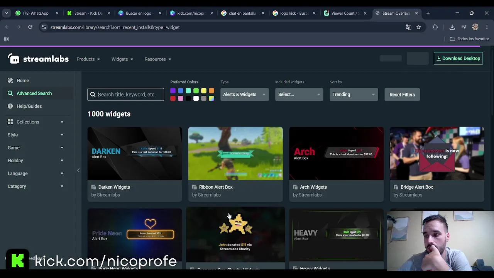Select the yellow preferred color swatch
This screenshot has height=278, width=494.
tap(204, 91)
